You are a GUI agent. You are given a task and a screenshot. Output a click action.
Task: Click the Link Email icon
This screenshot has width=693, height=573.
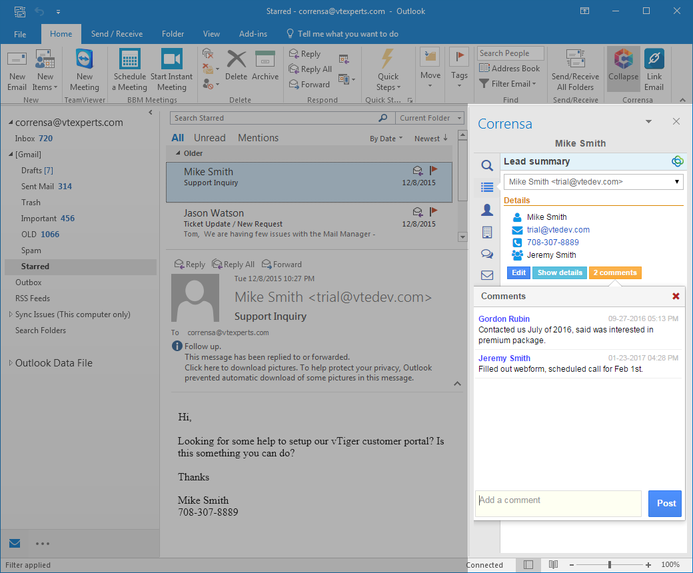[654, 69]
